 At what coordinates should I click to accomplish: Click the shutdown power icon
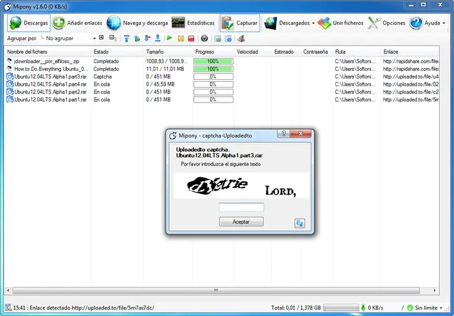(x=204, y=38)
